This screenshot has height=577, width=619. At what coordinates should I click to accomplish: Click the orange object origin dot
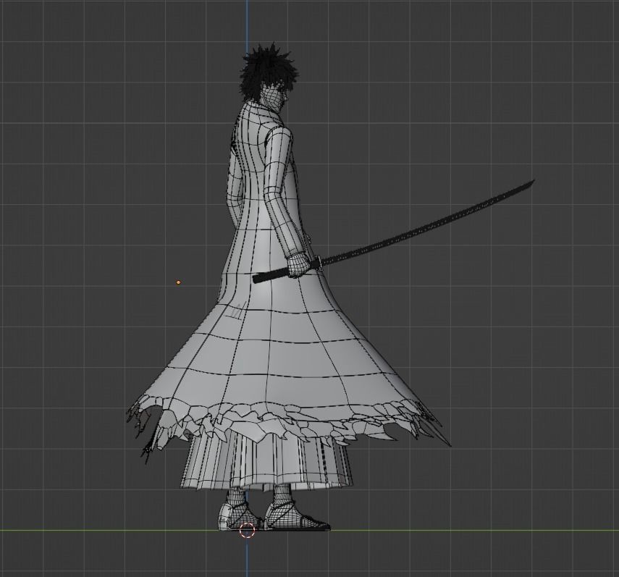(x=178, y=282)
